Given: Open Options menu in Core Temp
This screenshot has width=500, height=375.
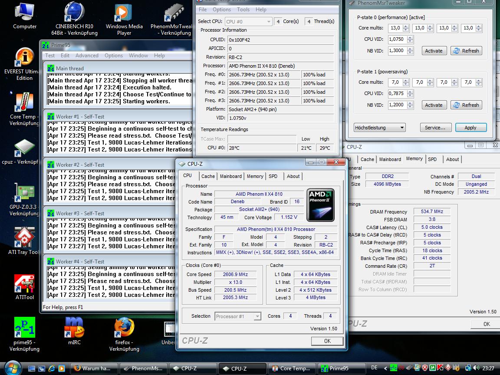Looking at the screenshot, I should [x=222, y=10].
